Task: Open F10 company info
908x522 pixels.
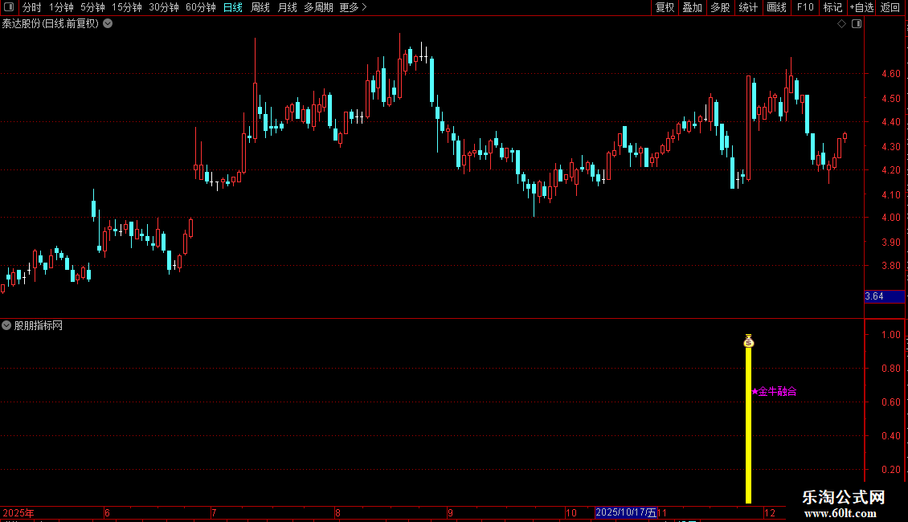Action: click(805, 7)
